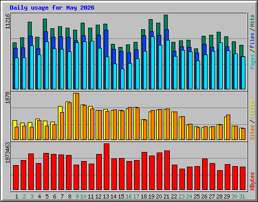Click day 19 on the x-axis
The height and width of the screenshot is (202, 258).
tap(151, 196)
